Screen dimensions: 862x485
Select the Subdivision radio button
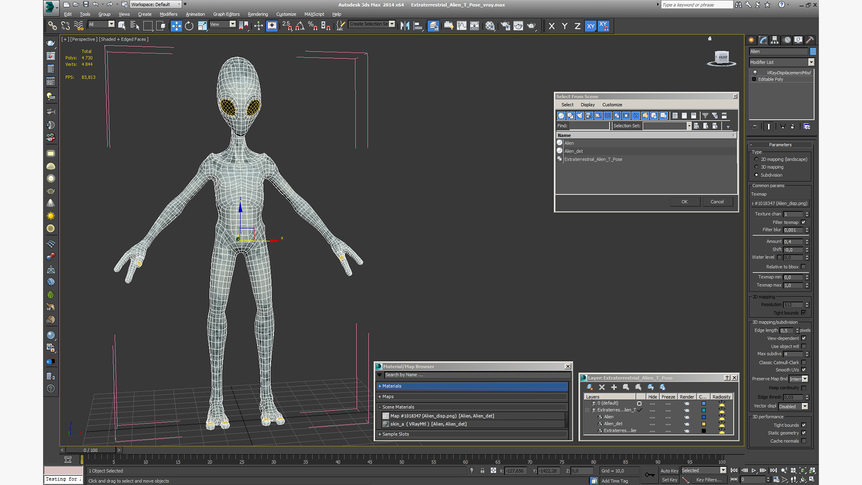756,175
